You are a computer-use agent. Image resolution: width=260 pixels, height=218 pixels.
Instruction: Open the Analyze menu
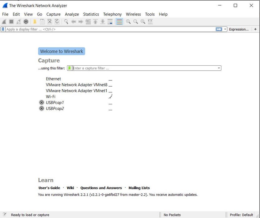point(72,14)
